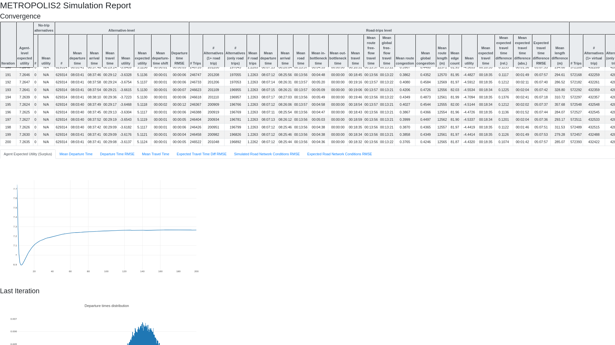Screen dimensions: 615x345
Task: Show Expected Road Network Conditions RMSE tab
Action: click(x=340, y=154)
